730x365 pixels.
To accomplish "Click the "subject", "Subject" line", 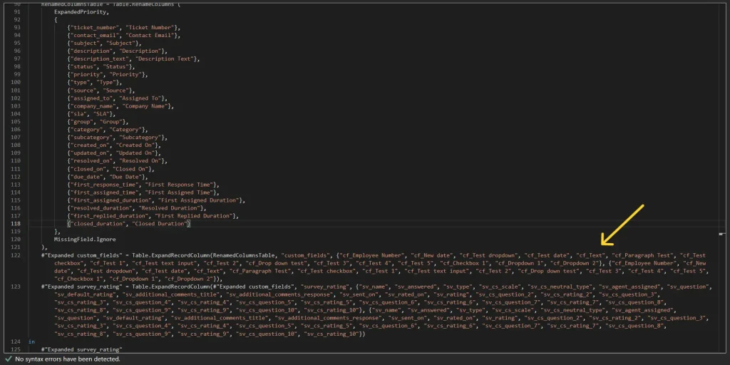I will [104, 43].
